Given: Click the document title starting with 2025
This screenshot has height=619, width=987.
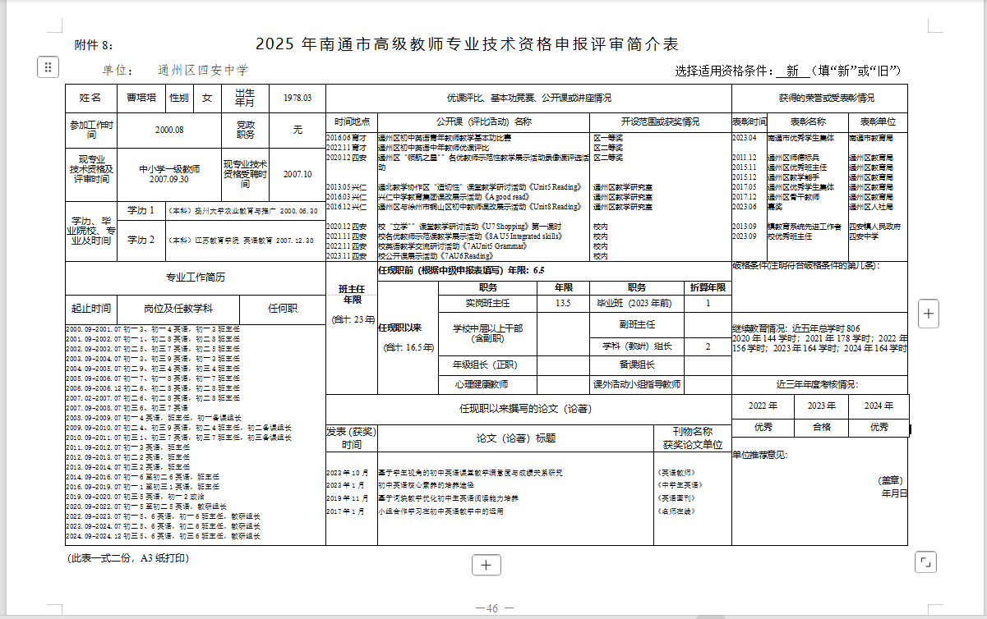Looking at the screenshot, I should 467,44.
